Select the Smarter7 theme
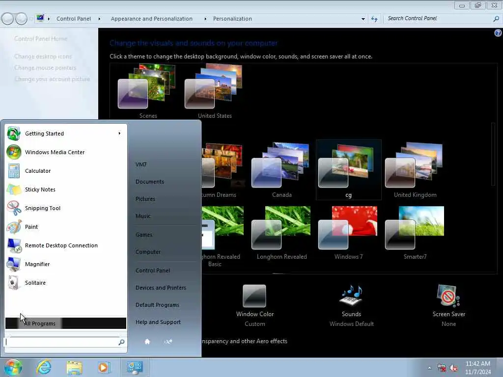Screen dimensions: 503x377 pyautogui.click(x=415, y=233)
